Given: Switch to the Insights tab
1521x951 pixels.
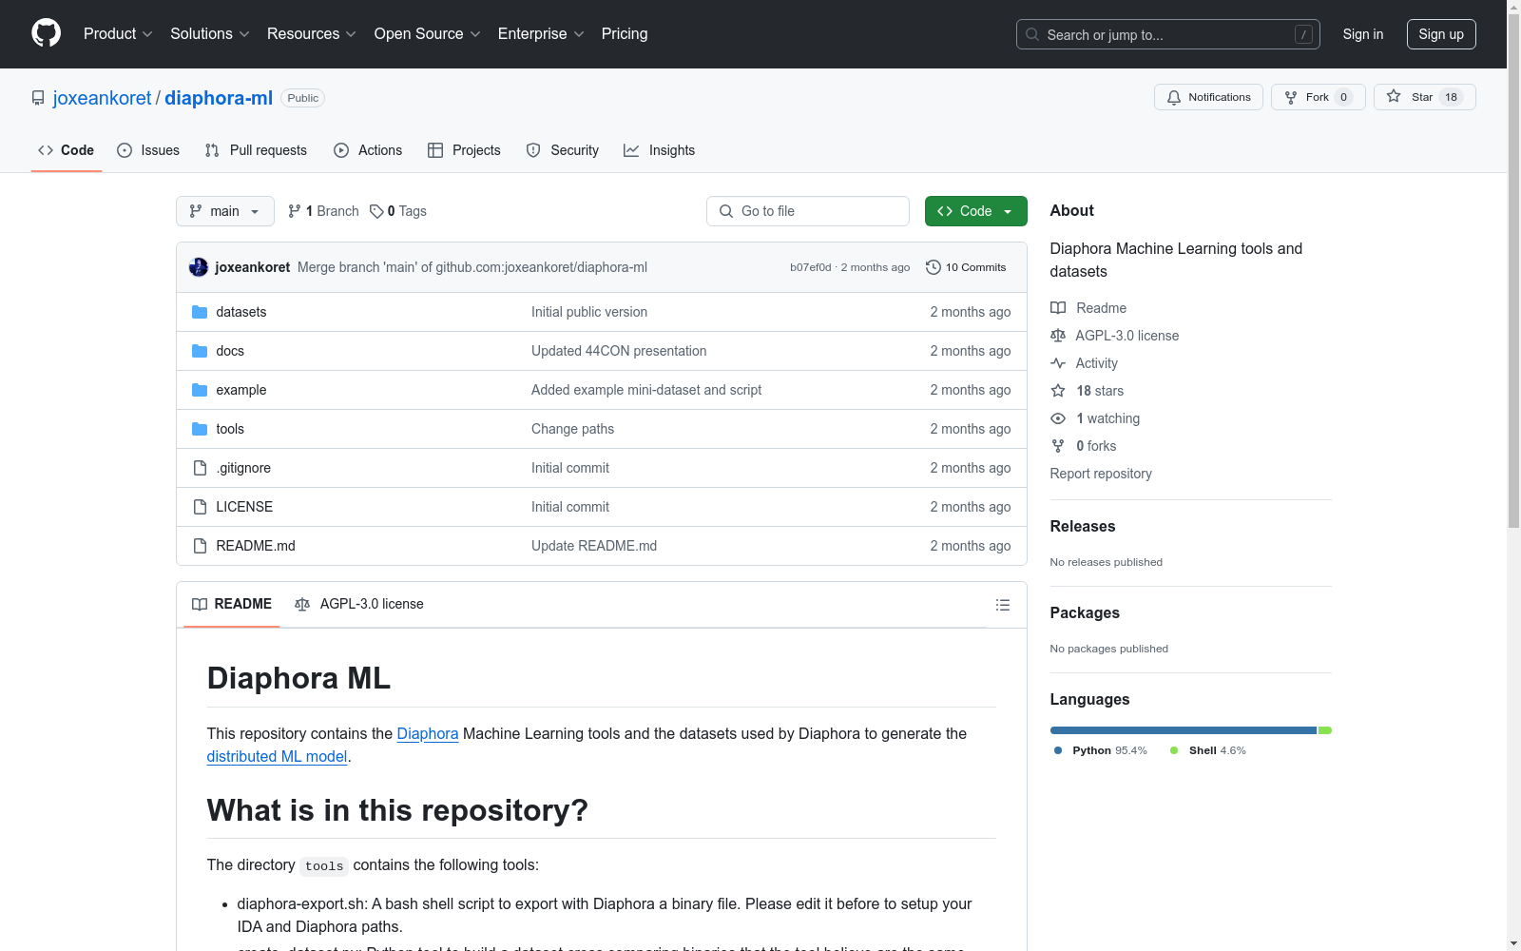Looking at the screenshot, I should (660, 150).
